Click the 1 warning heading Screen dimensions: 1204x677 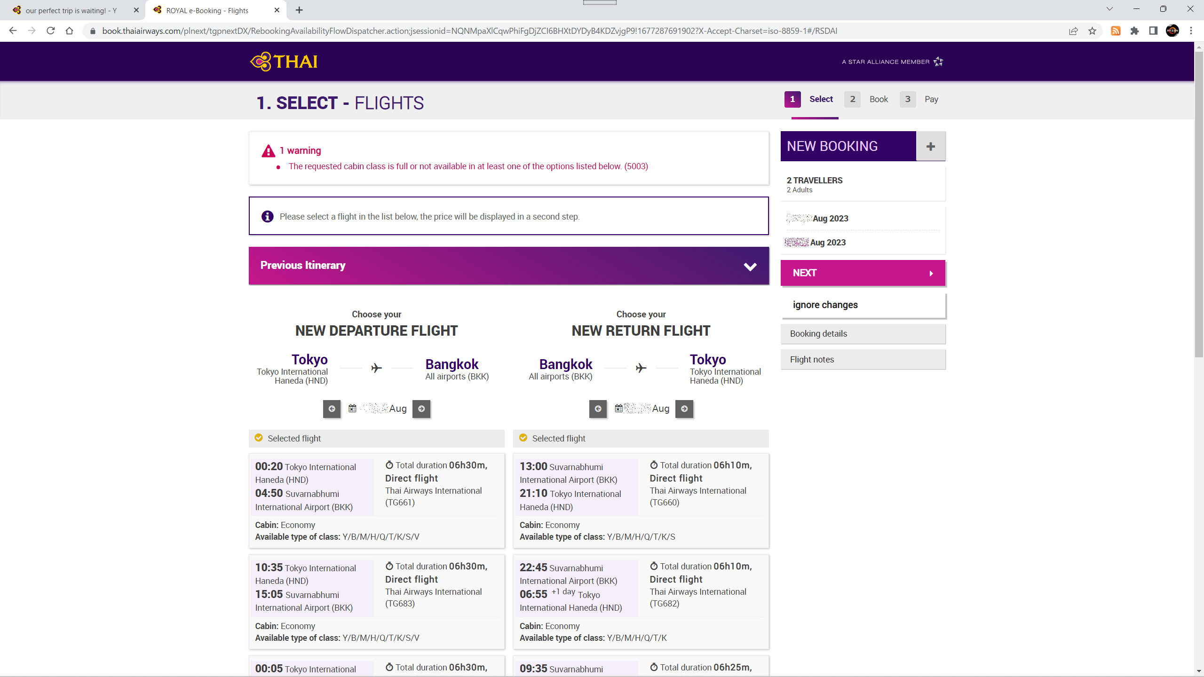pyautogui.click(x=300, y=150)
